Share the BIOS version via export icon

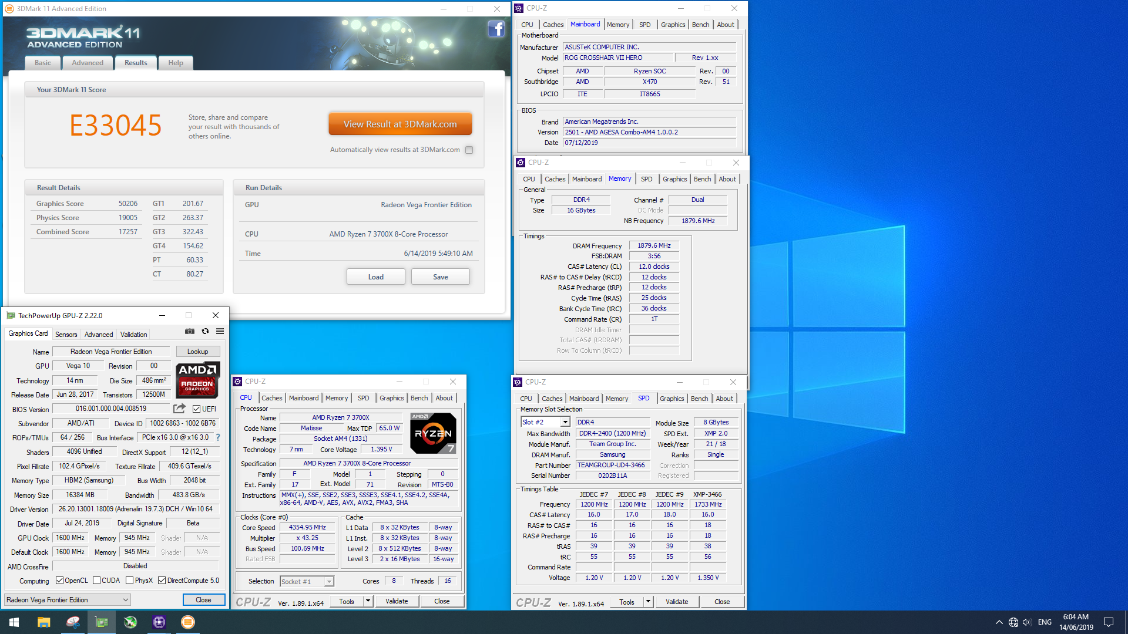click(179, 408)
